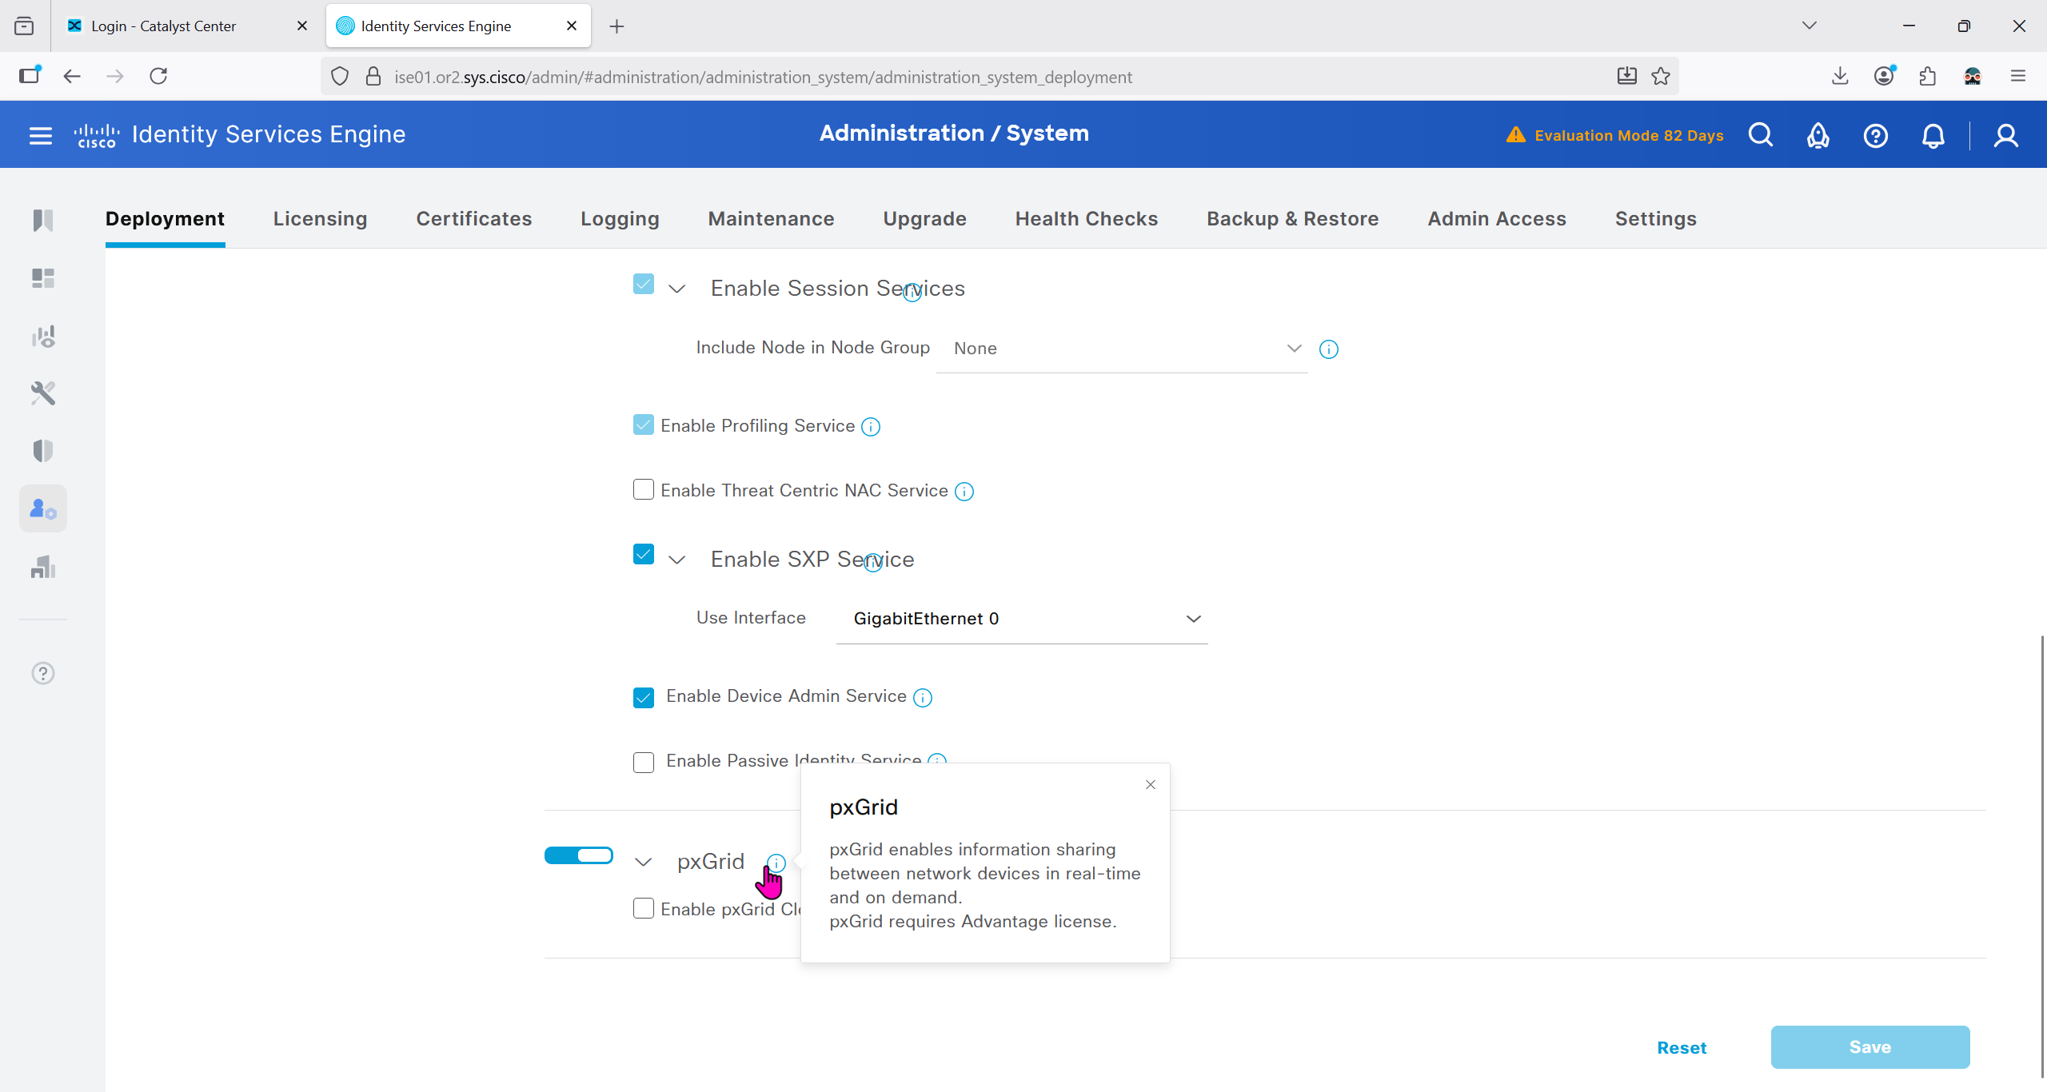Image resolution: width=2047 pixels, height=1092 pixels.
Task: Open the bookmarks icon in left sidebar
Action: (x=43, y=220)
